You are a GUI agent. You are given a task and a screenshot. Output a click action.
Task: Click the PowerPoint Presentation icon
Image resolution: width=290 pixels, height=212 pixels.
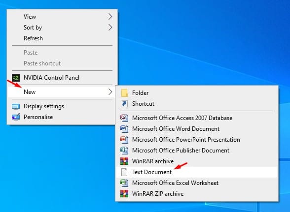124,140
